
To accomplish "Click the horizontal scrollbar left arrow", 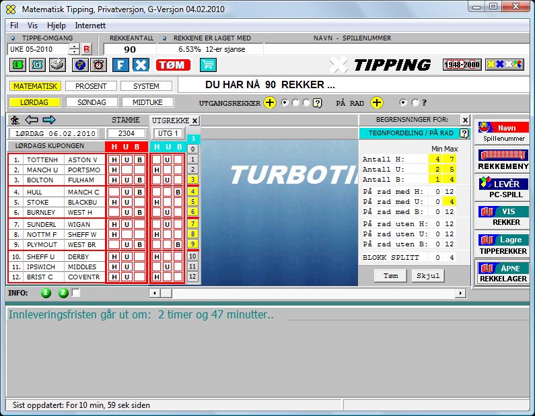I will coord(155,293).
